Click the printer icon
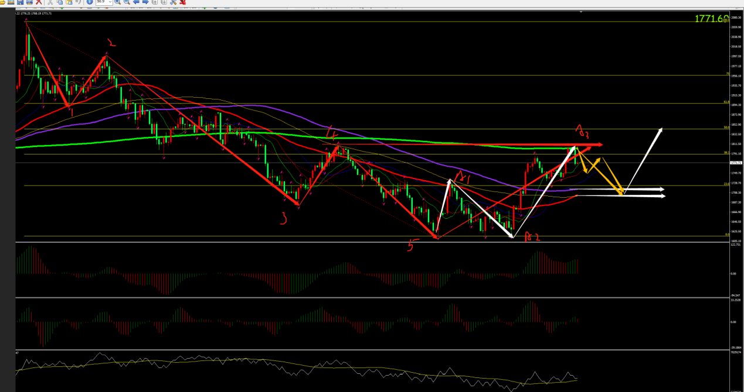744x392 pixels. coord(29,2)
